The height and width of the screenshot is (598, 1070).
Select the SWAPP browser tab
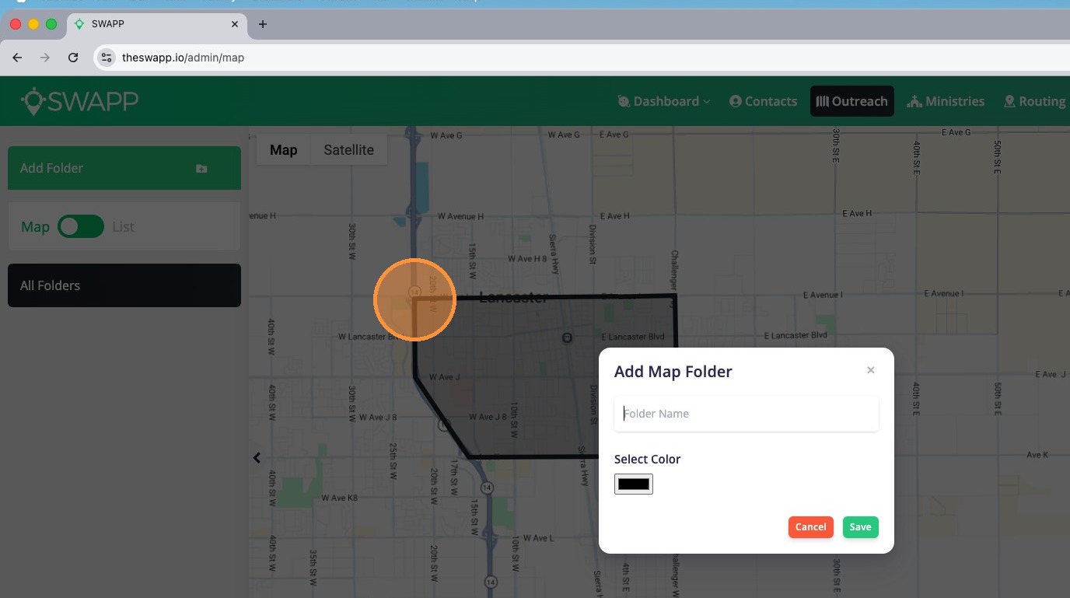[156, 24]
